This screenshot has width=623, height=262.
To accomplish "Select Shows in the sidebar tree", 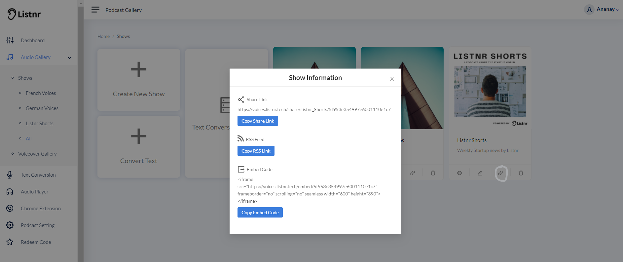I will click(x=25, y=78).
